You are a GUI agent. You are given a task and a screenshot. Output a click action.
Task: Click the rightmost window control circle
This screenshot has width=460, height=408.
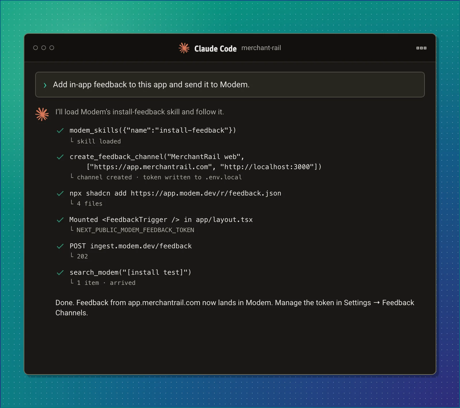(x=52, y=48)
